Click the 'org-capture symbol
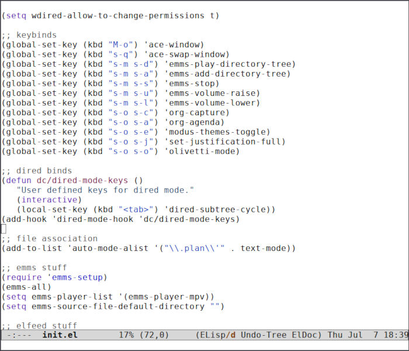 (x=197, y=112)
